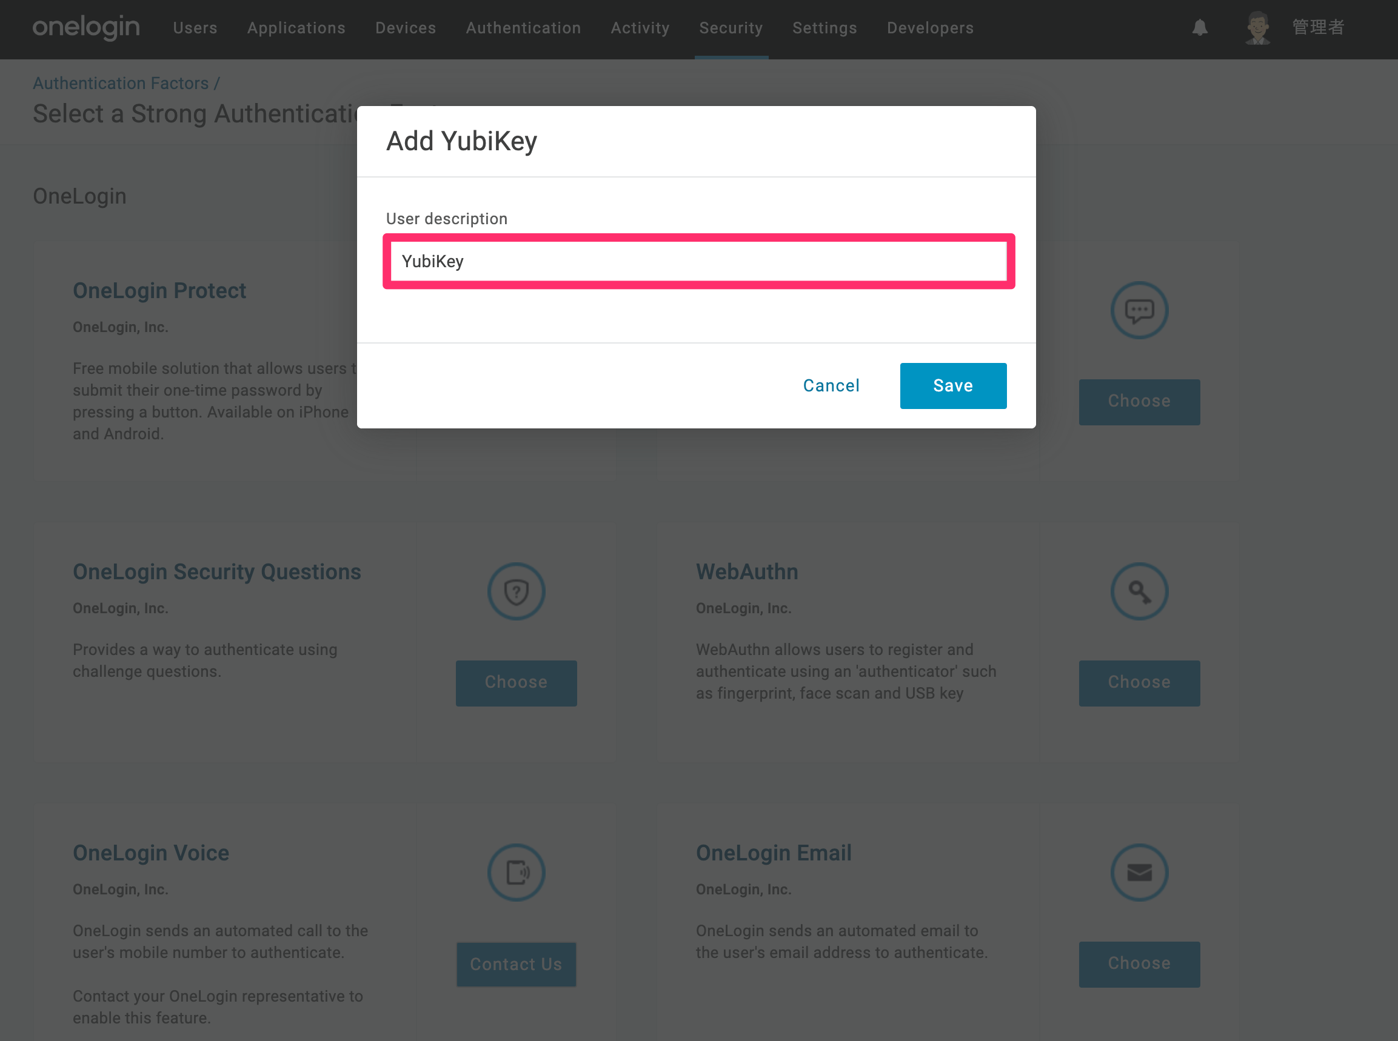Save the YubiKey factor
The width and height of the screenshot is (1398, 1041).
[x=953, y=385]
